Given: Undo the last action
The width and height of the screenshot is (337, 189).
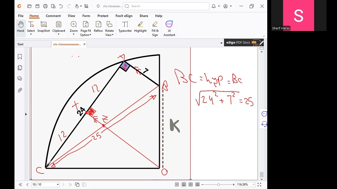Looking at the screenshot, I should [x=61, y=6].
